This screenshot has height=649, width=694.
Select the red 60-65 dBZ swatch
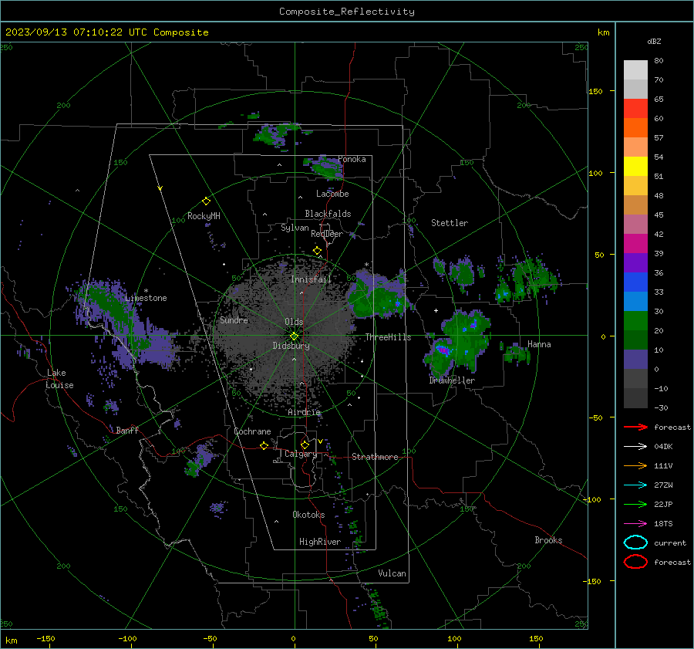point(635,109)
